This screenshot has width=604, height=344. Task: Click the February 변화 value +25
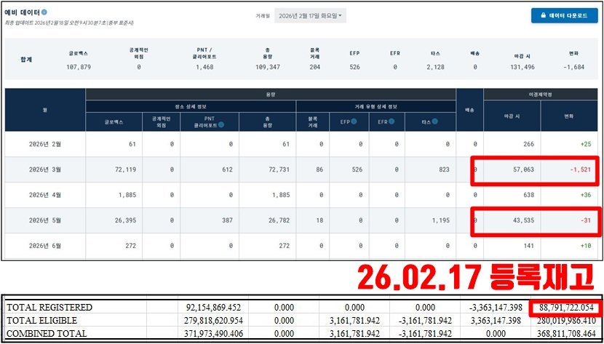pos(586,144)
